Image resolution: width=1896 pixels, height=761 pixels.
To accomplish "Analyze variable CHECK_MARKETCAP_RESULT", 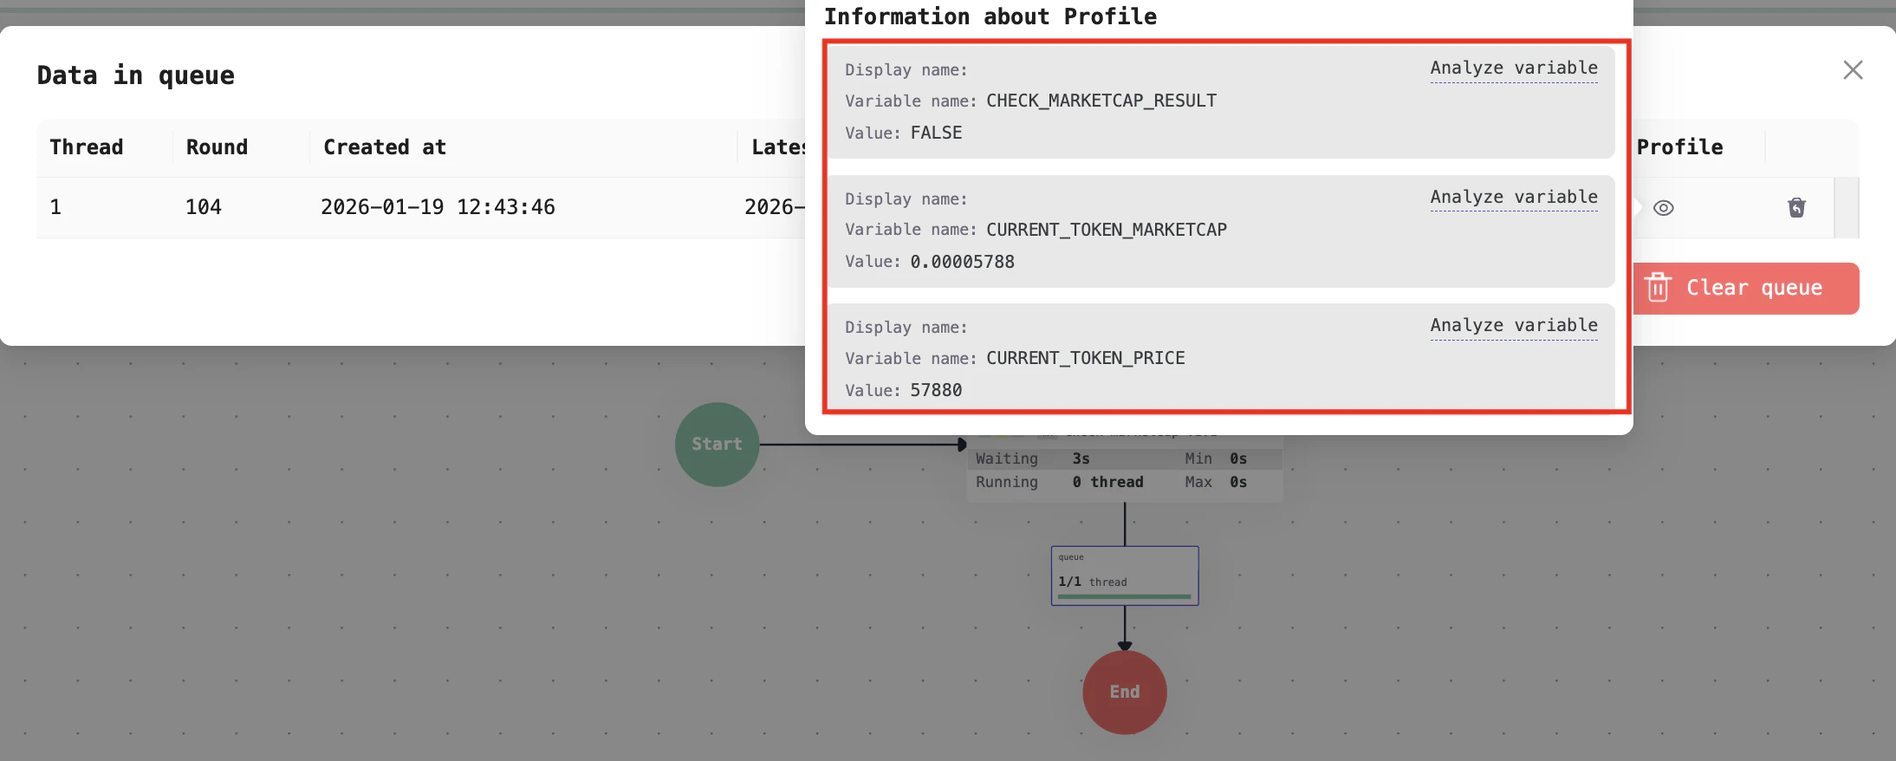I will 1514,68.
